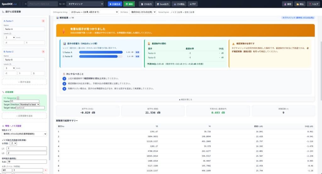322x174 pixels.
Task: Click the step 1 circle in next-steps list
Action: (x=64, y=79)
